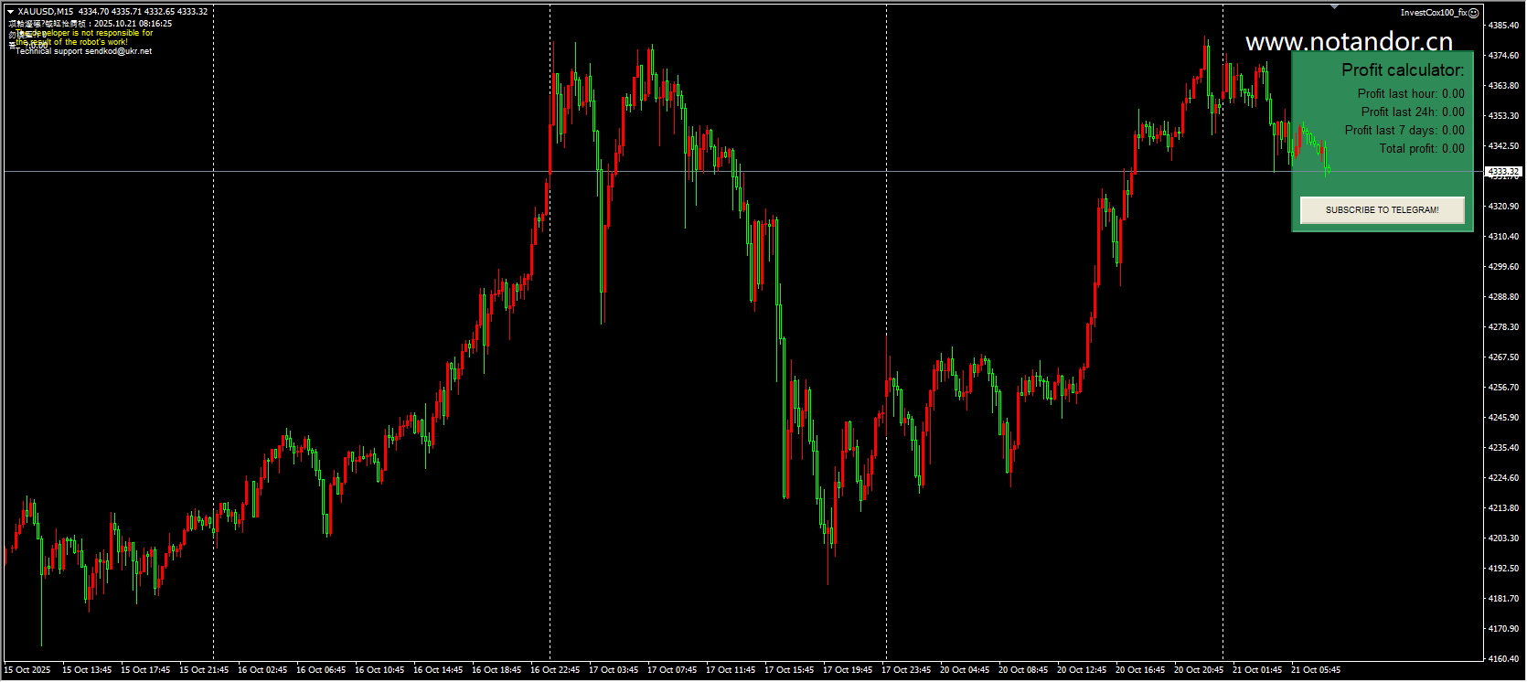1527x682 pixels.
Task: Click time axis label 20 Oct 04:45
Action: pos(965,670)
